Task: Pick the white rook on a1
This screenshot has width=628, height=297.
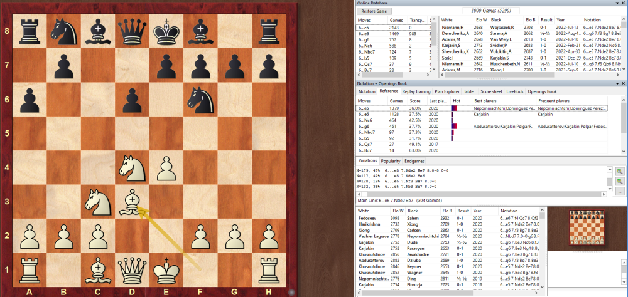Action: [x=30, y=271]
